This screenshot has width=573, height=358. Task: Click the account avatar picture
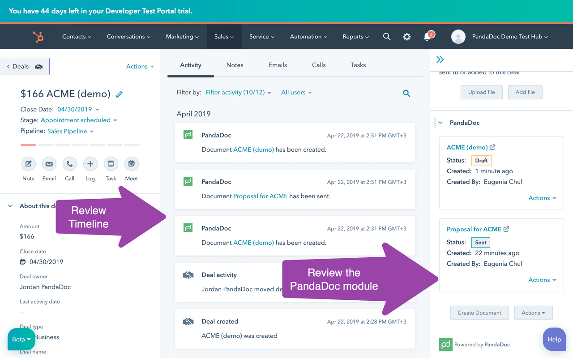(x=458, y=37)
